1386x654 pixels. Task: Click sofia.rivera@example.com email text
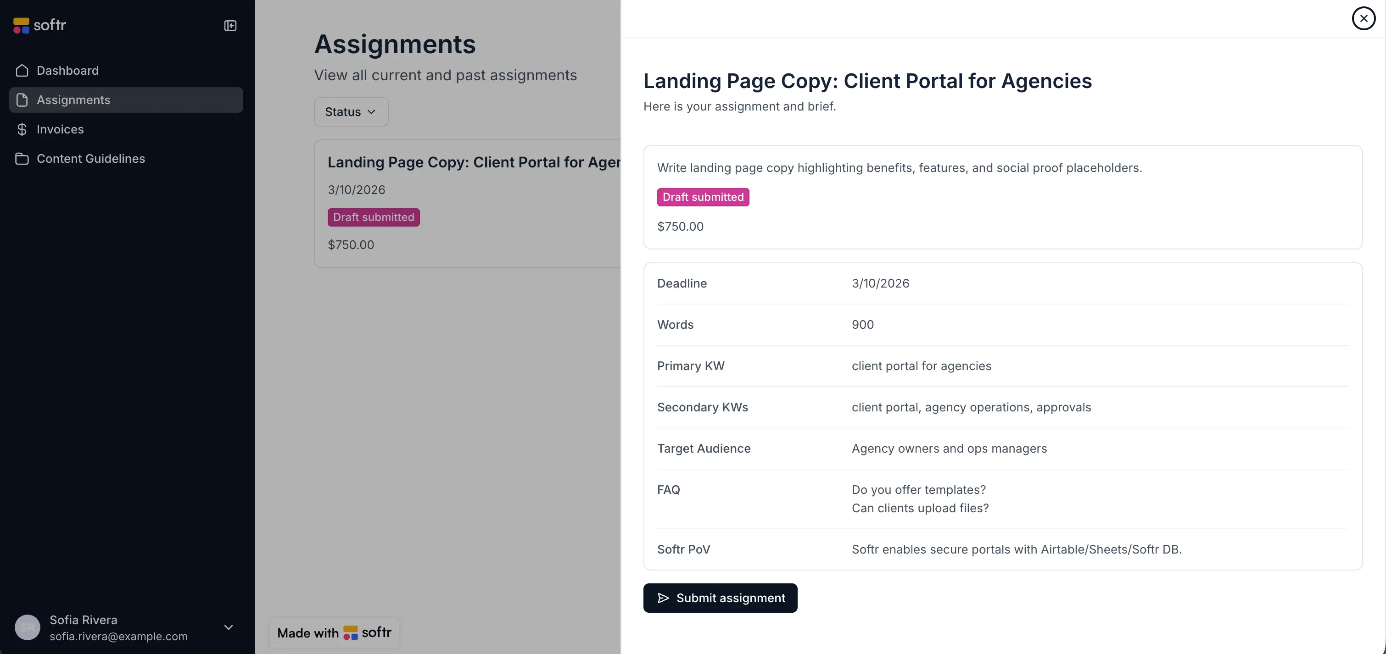(x=118, y=636)
